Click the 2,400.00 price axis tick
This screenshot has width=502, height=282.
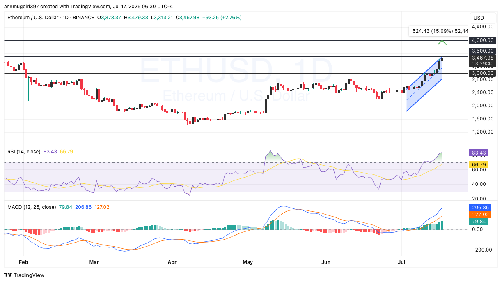coord(483,92)
